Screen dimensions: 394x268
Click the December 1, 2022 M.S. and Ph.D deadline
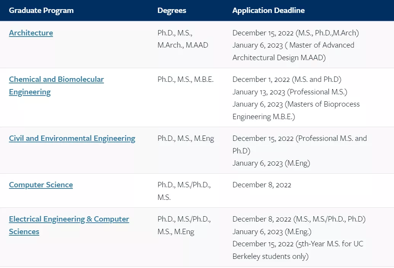tap(287, 80)
